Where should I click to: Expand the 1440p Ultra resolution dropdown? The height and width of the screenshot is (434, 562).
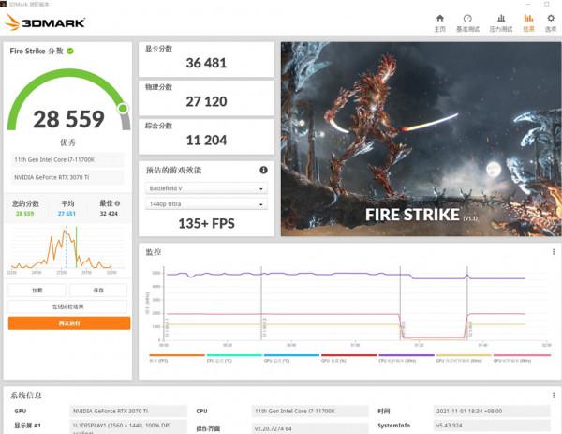coord(206,203)
